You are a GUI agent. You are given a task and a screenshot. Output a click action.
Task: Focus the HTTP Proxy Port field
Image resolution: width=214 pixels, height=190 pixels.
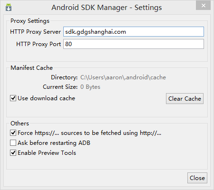point(134,44)
